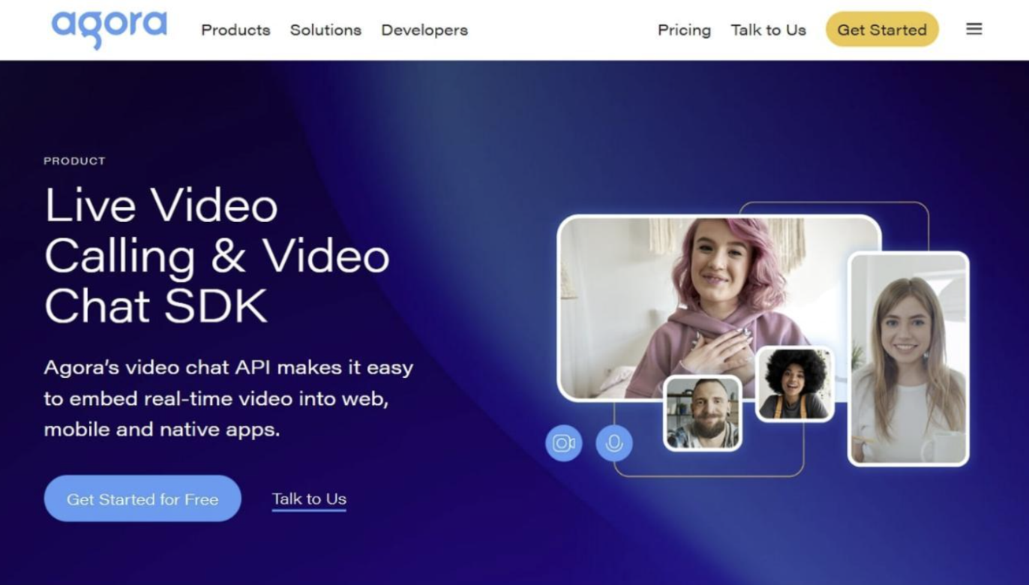Select the curly-haired woman video thumbnail
This screenshot has height=585, width=1029.
pyautogui.click(x=794, y=383)
